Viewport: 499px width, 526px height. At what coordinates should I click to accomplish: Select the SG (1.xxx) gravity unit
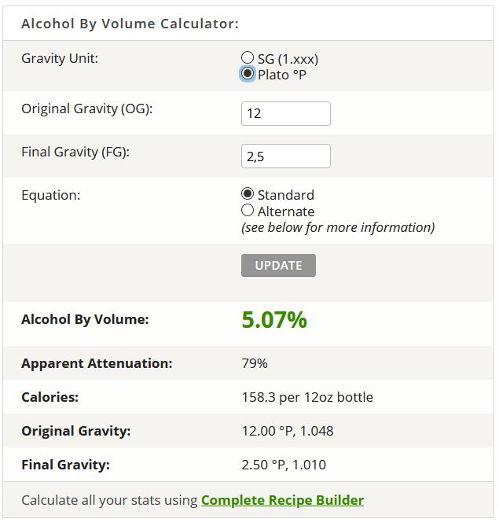pos(248,58)
